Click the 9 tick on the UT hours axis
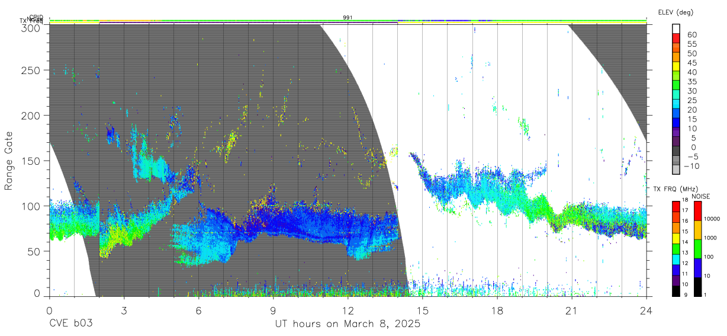This screenshot has width=727, height=336. click(273, 310)
